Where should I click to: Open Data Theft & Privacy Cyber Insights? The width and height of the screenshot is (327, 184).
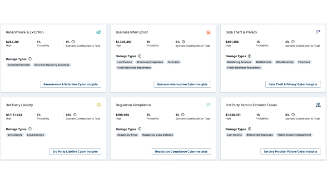tap(293, 84)
